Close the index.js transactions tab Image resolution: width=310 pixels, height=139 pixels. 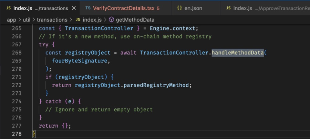74,8
